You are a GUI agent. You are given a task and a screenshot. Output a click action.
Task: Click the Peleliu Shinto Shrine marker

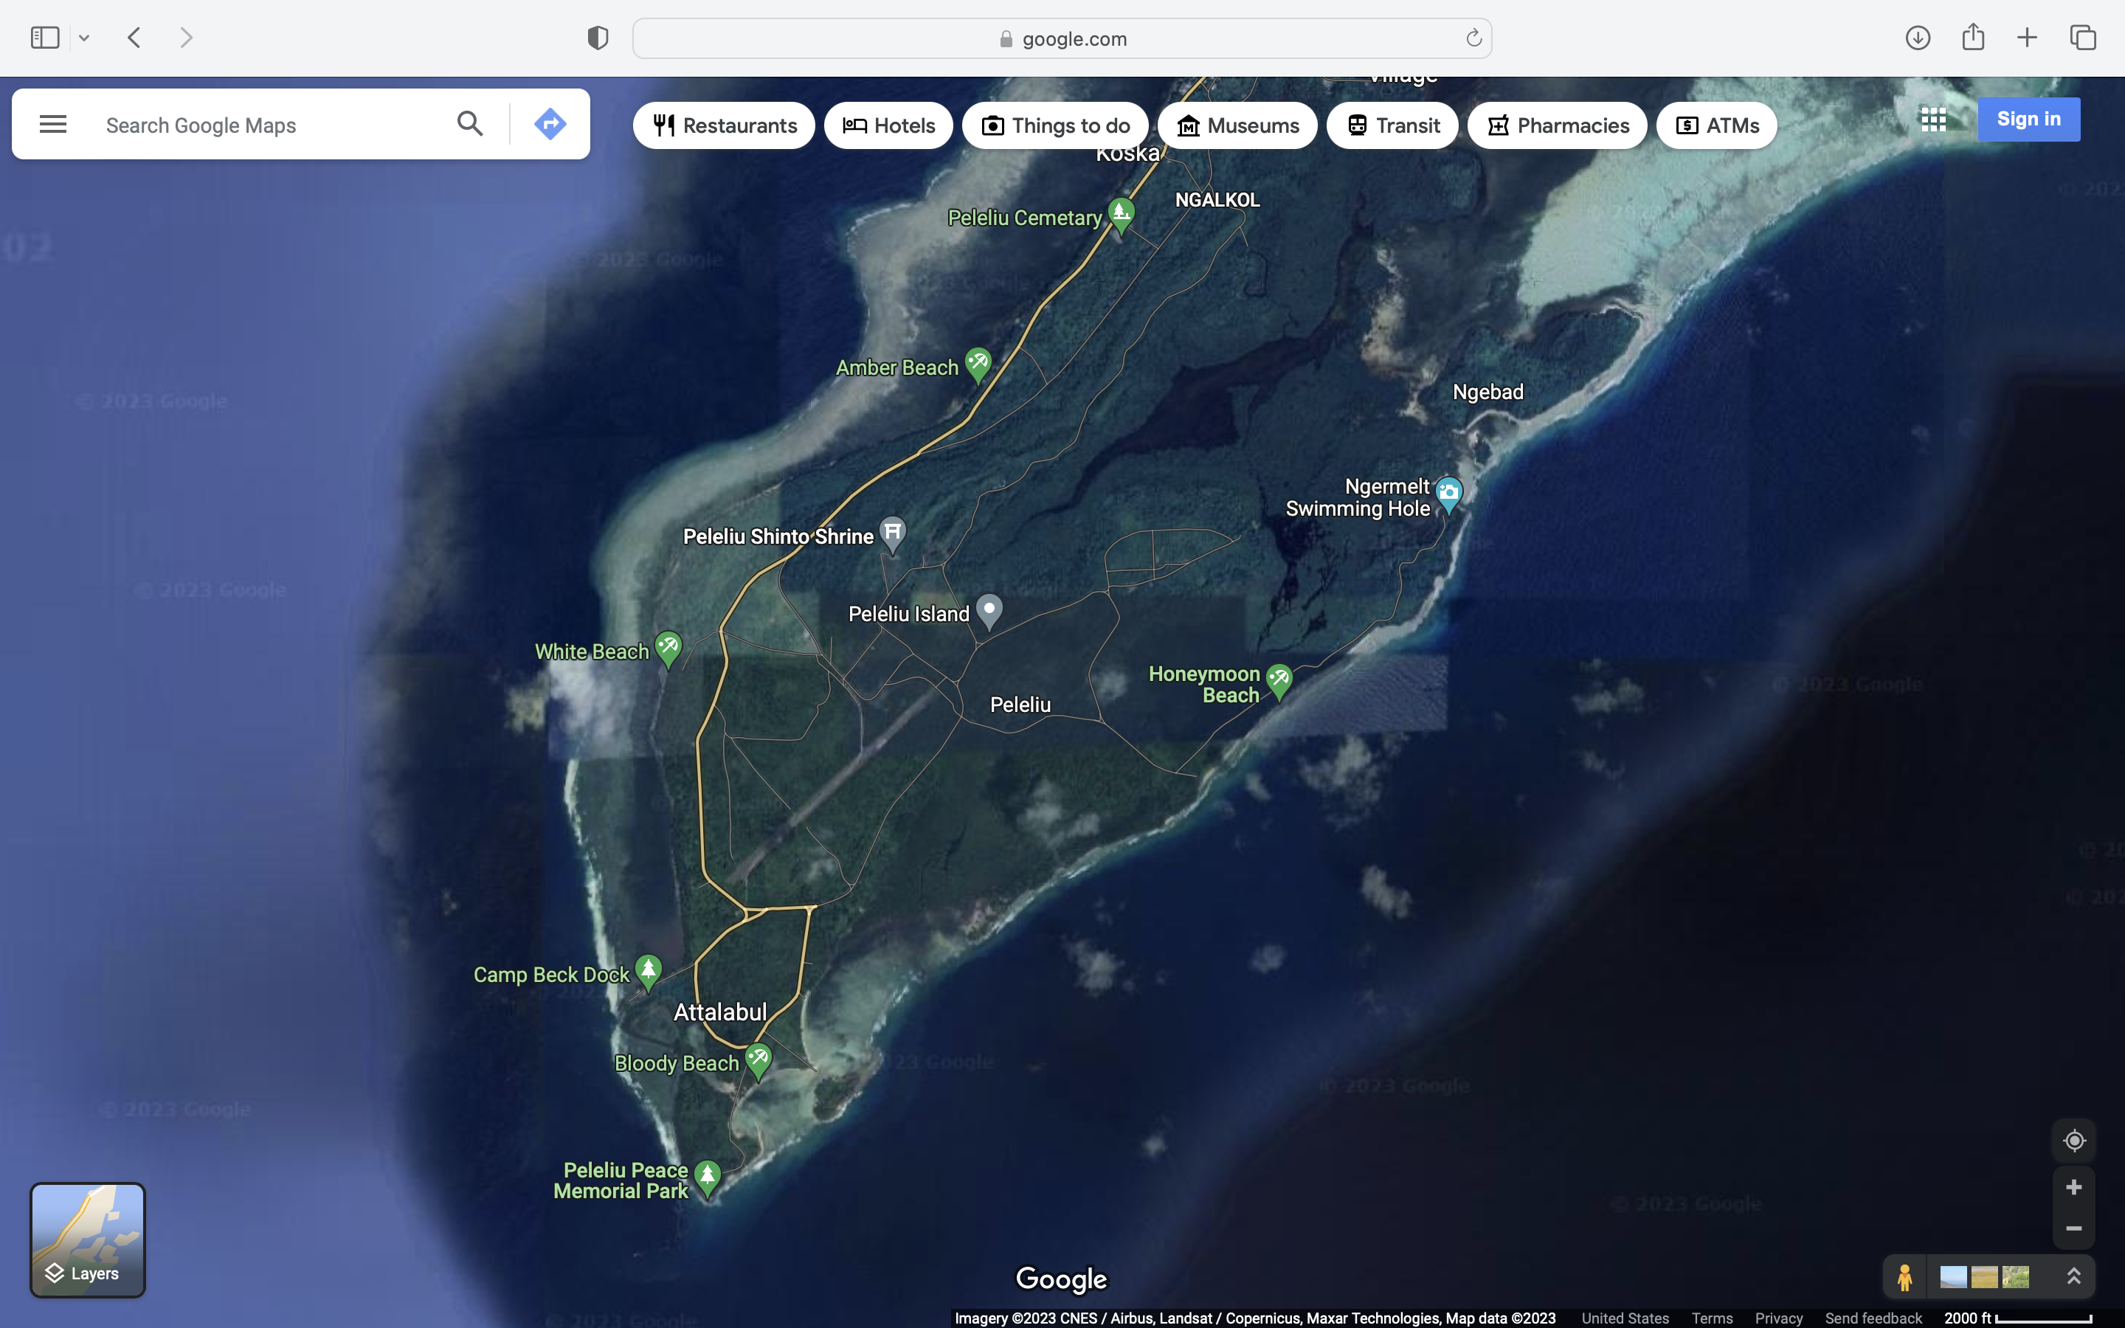892,531
